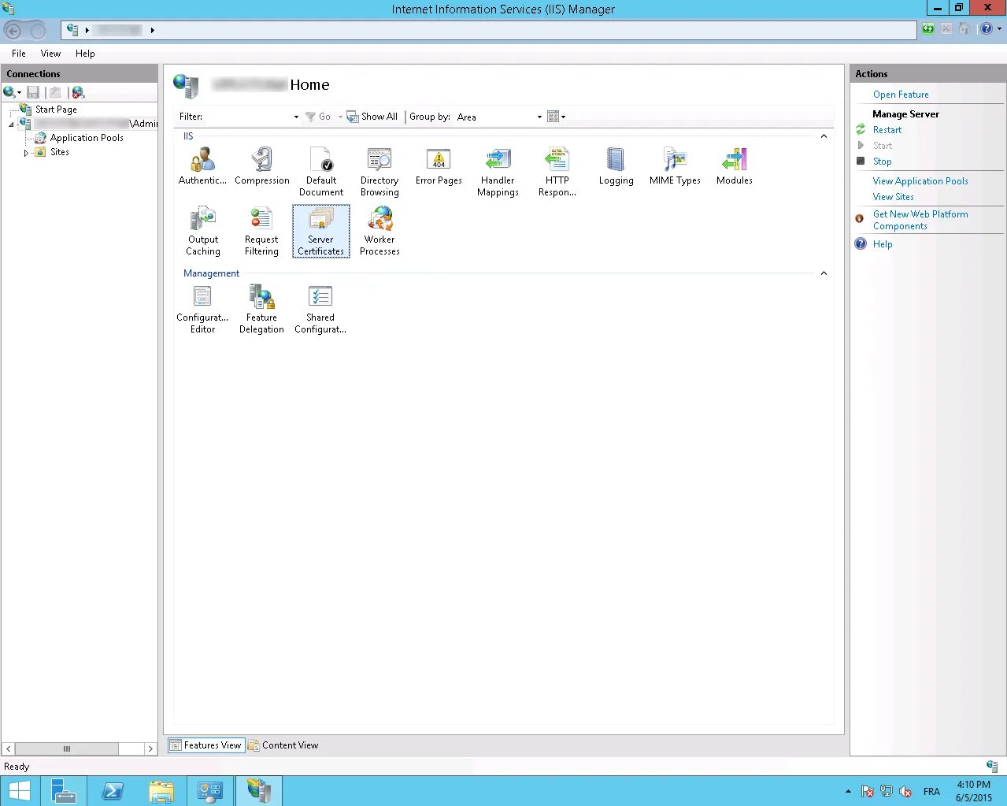Open PowerShell from taskbar
This screenshot has width=1007, height=806.
(x=113, y=791)
